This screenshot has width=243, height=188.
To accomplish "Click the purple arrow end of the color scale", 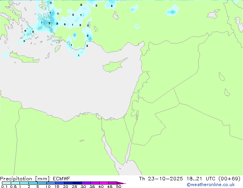I will 121,183.
